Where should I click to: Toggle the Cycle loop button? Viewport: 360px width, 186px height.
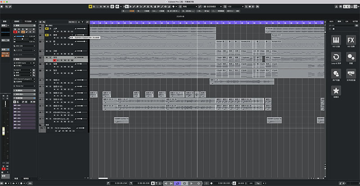point(177,183)
